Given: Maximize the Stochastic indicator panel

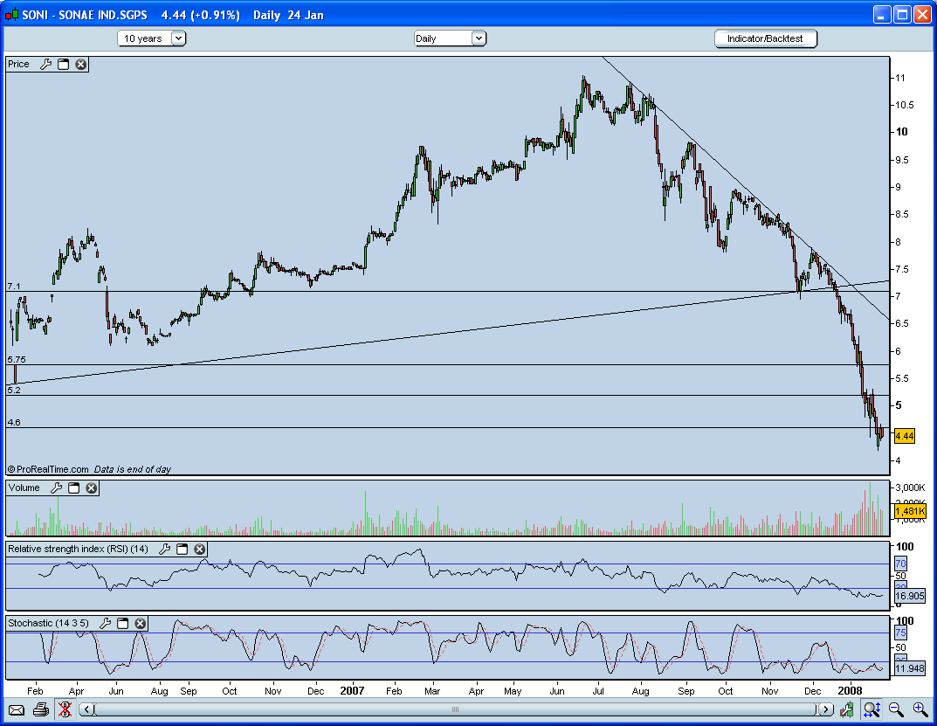Looking at the screenshot, I should pos(122,623).
